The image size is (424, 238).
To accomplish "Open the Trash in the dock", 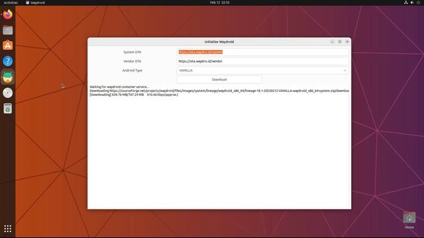I will click(x=7, y=108).
